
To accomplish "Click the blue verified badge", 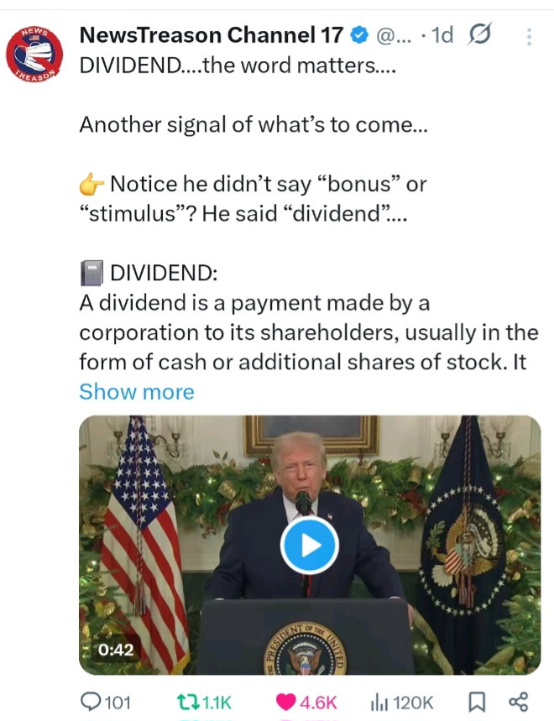I will tap(358, 35).
